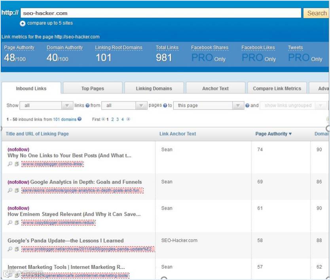The image size is (330, 280).
Task: Click the plus icon beside compare up to 5 sites
Action: tap(23, 23)
